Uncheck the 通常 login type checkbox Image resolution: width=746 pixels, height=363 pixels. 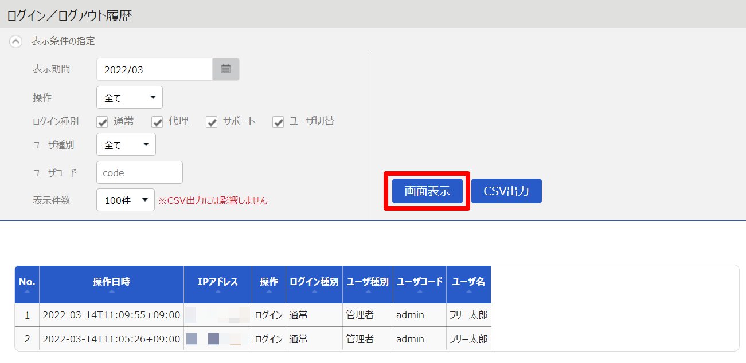(x=103, y=122)
